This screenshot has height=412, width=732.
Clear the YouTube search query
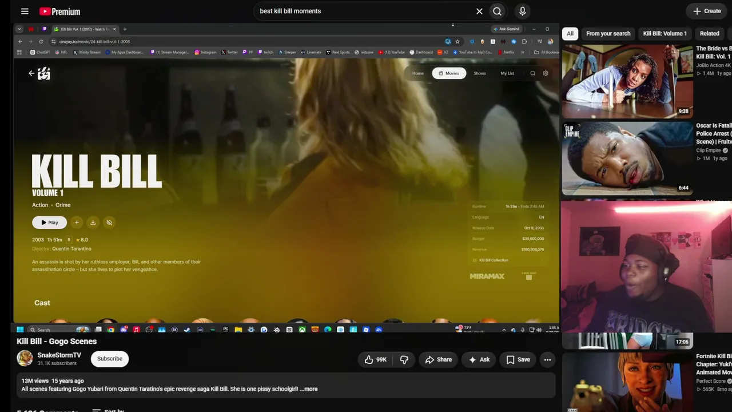point(479,11)
